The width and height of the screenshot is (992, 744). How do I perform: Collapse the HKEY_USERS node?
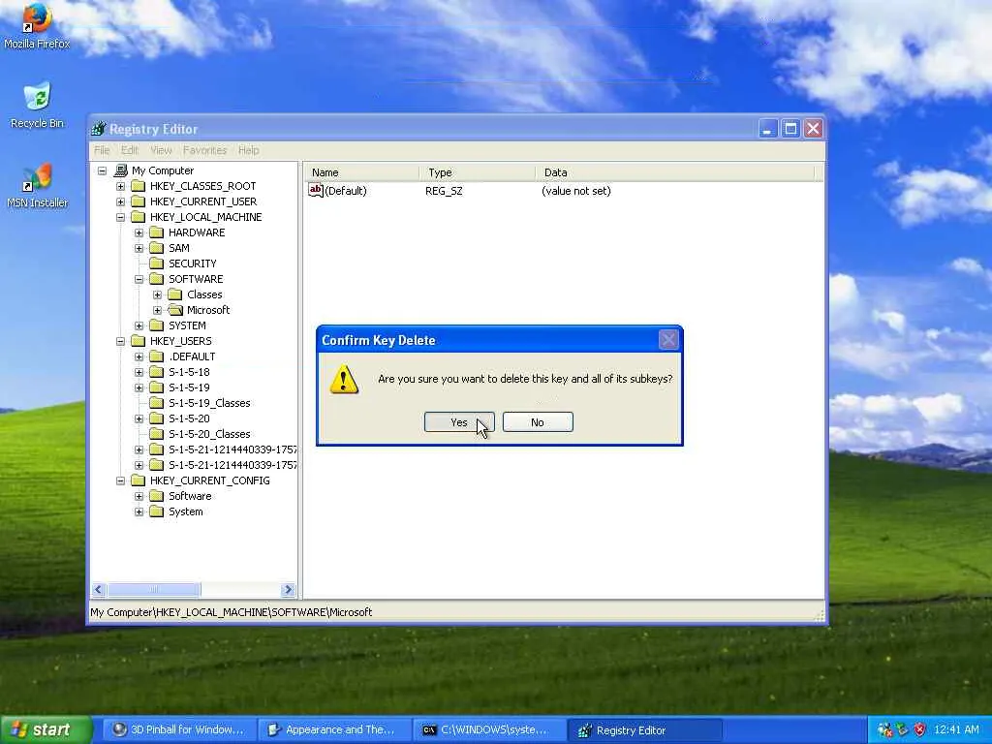pos(120,341)
